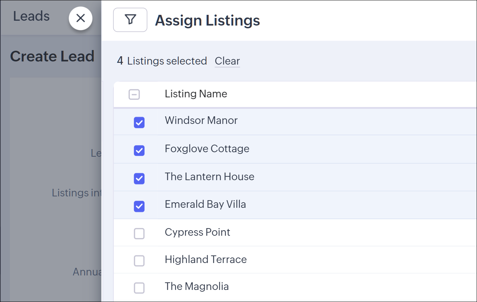Clear the selected listings
The height and width of the screenshot is (302, 477).
pyautogui.click(x=227, y=61)
